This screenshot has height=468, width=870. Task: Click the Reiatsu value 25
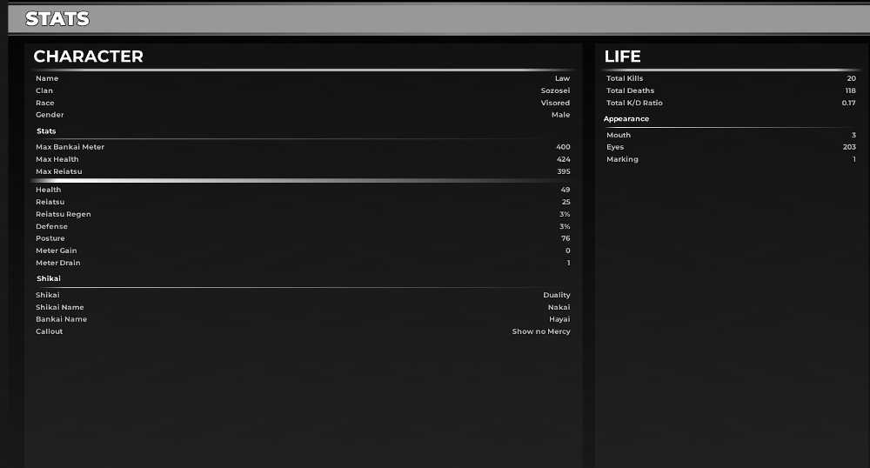coord(566,202)
